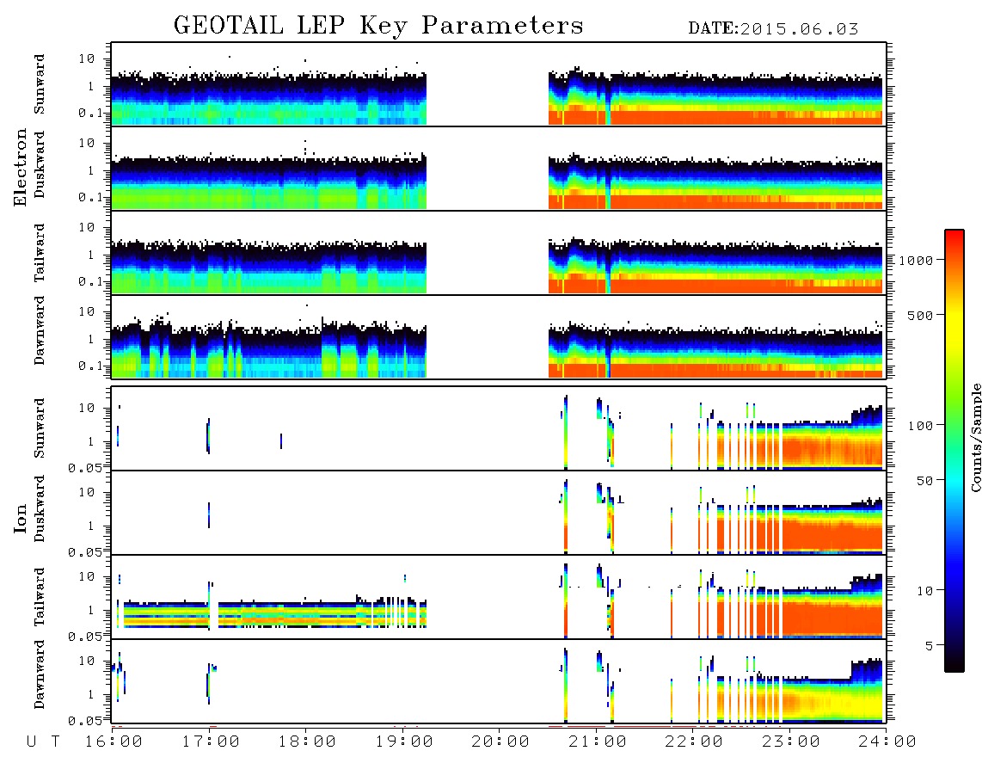Click the 1000 tick on the colorbar
The height and width of the screenshot is (757, 982).
coord(916,260)
